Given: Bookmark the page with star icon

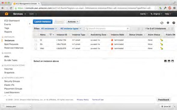Looking at the screenshot, I should [x=156, y=8].
